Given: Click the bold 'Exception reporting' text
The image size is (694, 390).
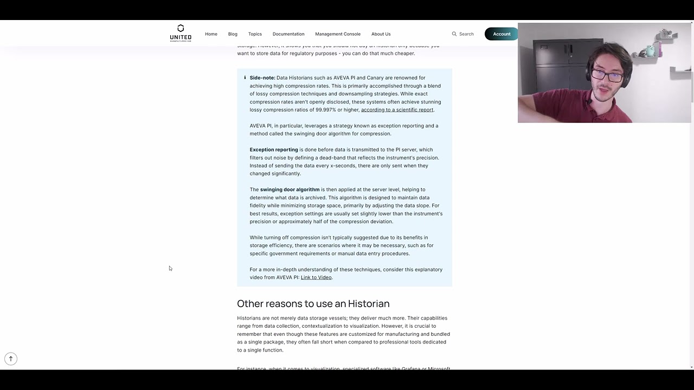Looking at the screenshot, I should (274, 149).
